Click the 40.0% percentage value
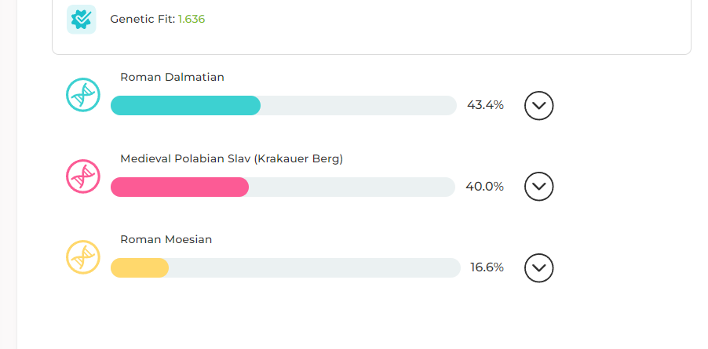The image size is (708, 349). point(484,186)
